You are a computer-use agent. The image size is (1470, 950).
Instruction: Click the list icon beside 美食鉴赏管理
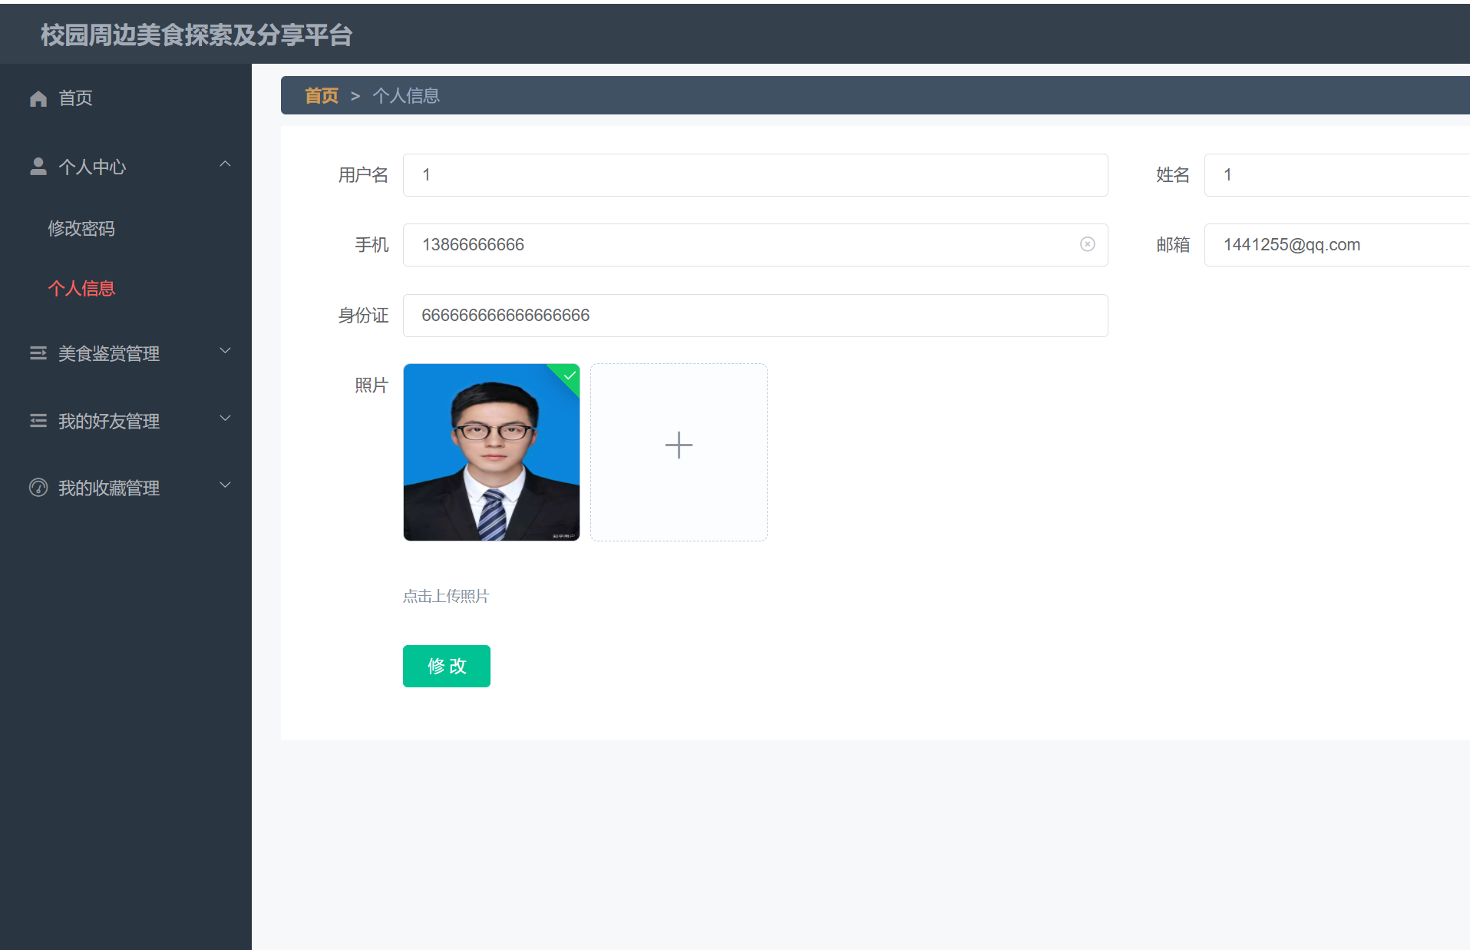point(38,353)
